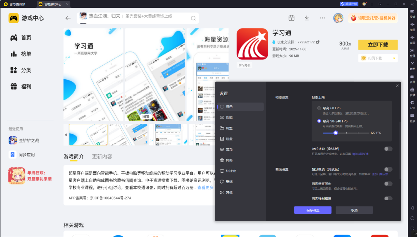Click the 取消 button in settings

tap(354, 210)
